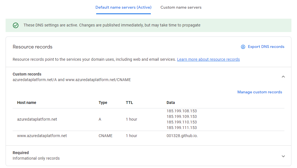Image resolution: width=297 pixels, height=168 pixels.
Task: Open the Export DNS records link
Action: click(x=266, y=47)
